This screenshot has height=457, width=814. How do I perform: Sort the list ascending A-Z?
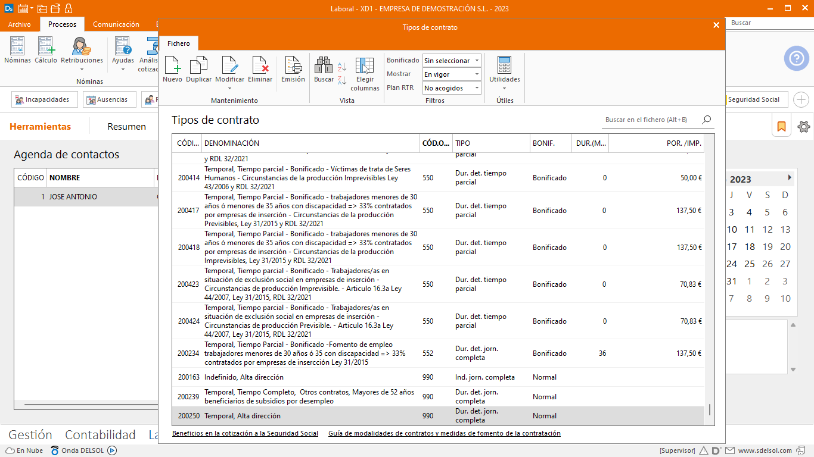pyautogui.click(x=342, y=67)
